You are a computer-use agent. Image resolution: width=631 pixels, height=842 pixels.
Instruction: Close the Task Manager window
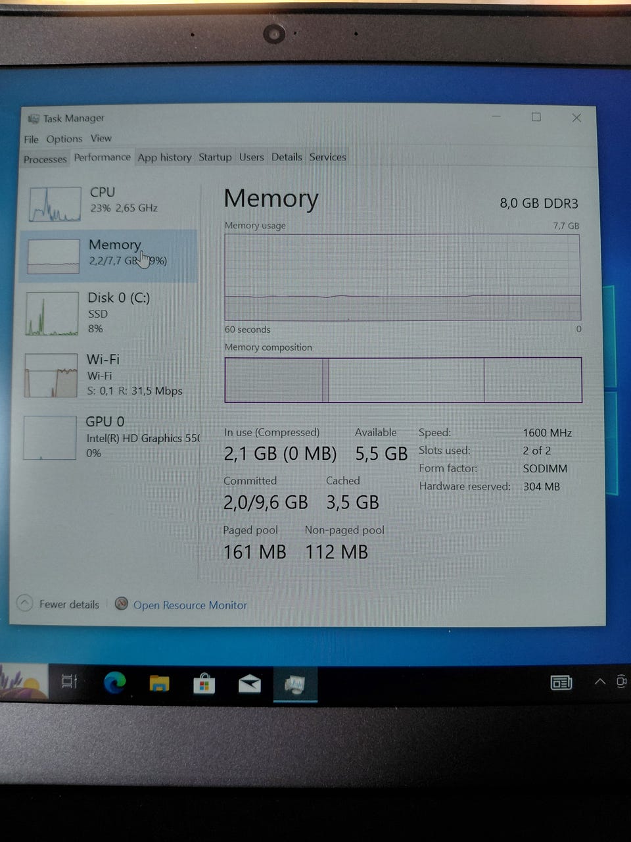tap(576, 118)
